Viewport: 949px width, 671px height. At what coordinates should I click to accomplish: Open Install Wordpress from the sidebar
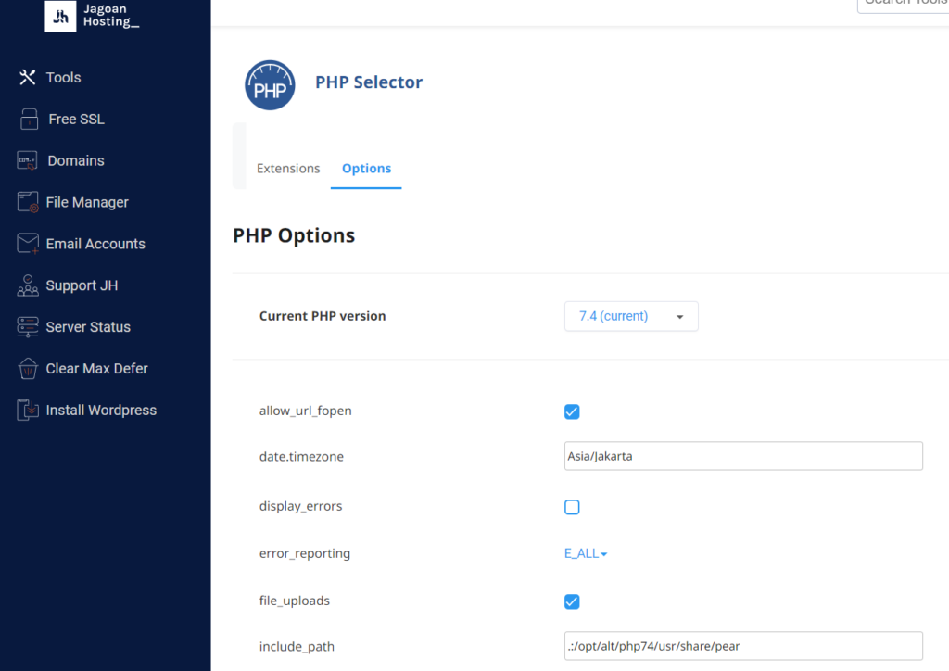tap(29, 410)
